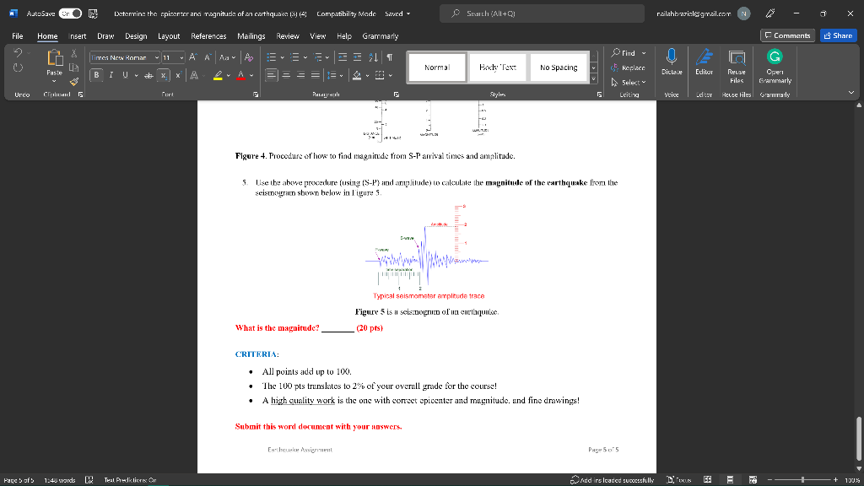Click the zoom slider handle
The width and height of the screenshot is (864, 486).
pos(803,480)
